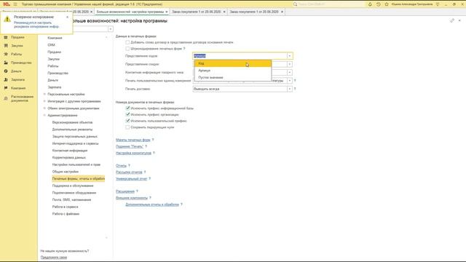Open Дополнительные отчеты и обработки link
This screenshot has height=262, width=466.
[x=152, y=205]
